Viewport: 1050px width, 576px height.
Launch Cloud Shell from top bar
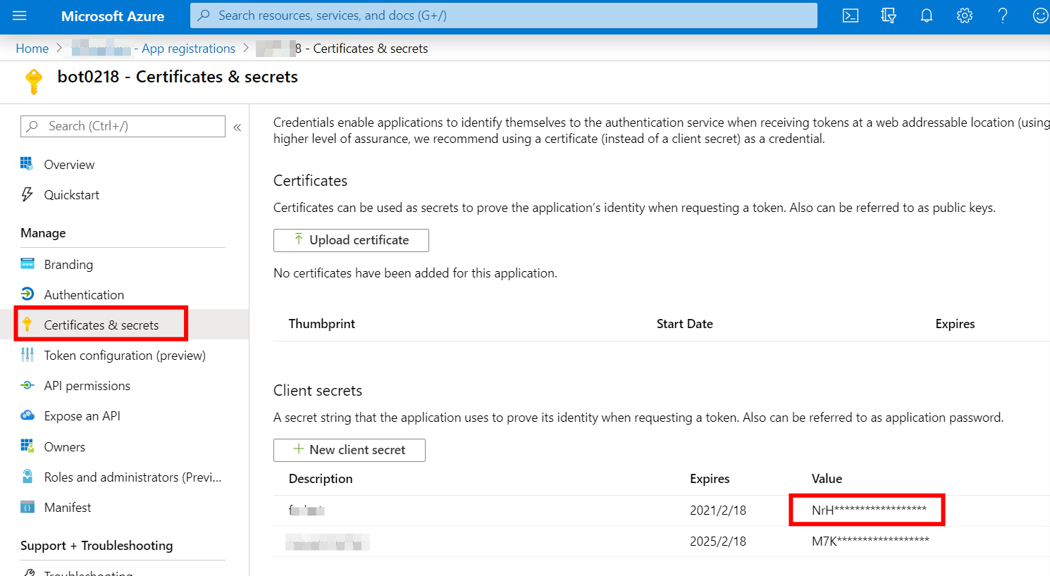pyautogui.click(x=851, y=15)
